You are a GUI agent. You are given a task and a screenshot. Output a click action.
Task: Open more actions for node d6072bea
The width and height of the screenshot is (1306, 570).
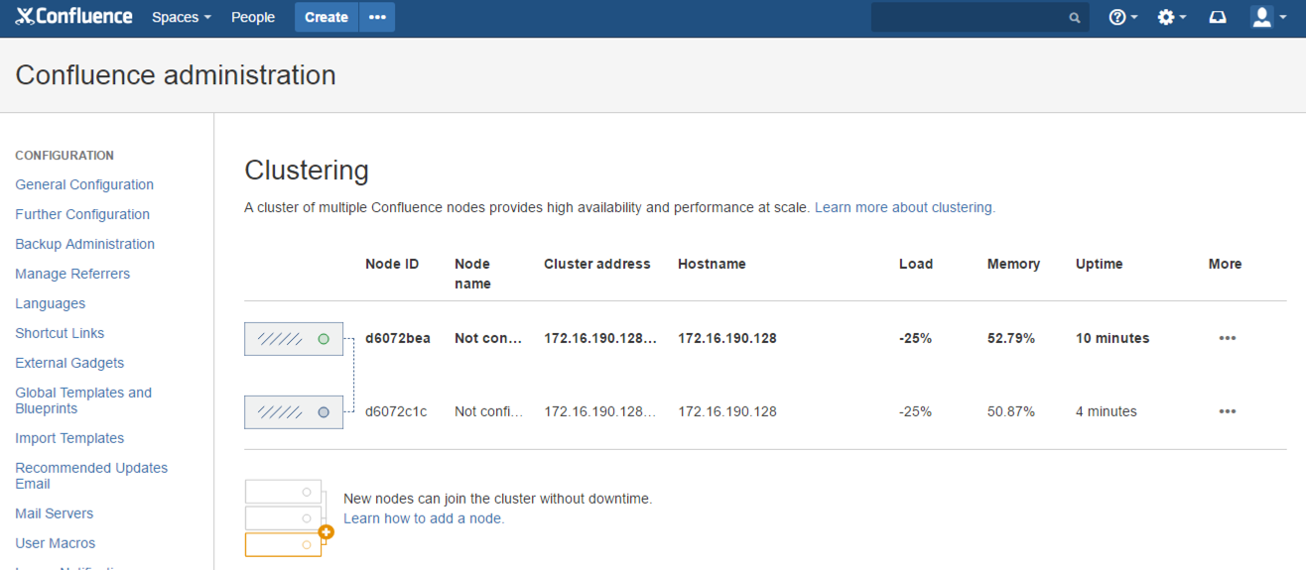click(x=1228, y=338)
